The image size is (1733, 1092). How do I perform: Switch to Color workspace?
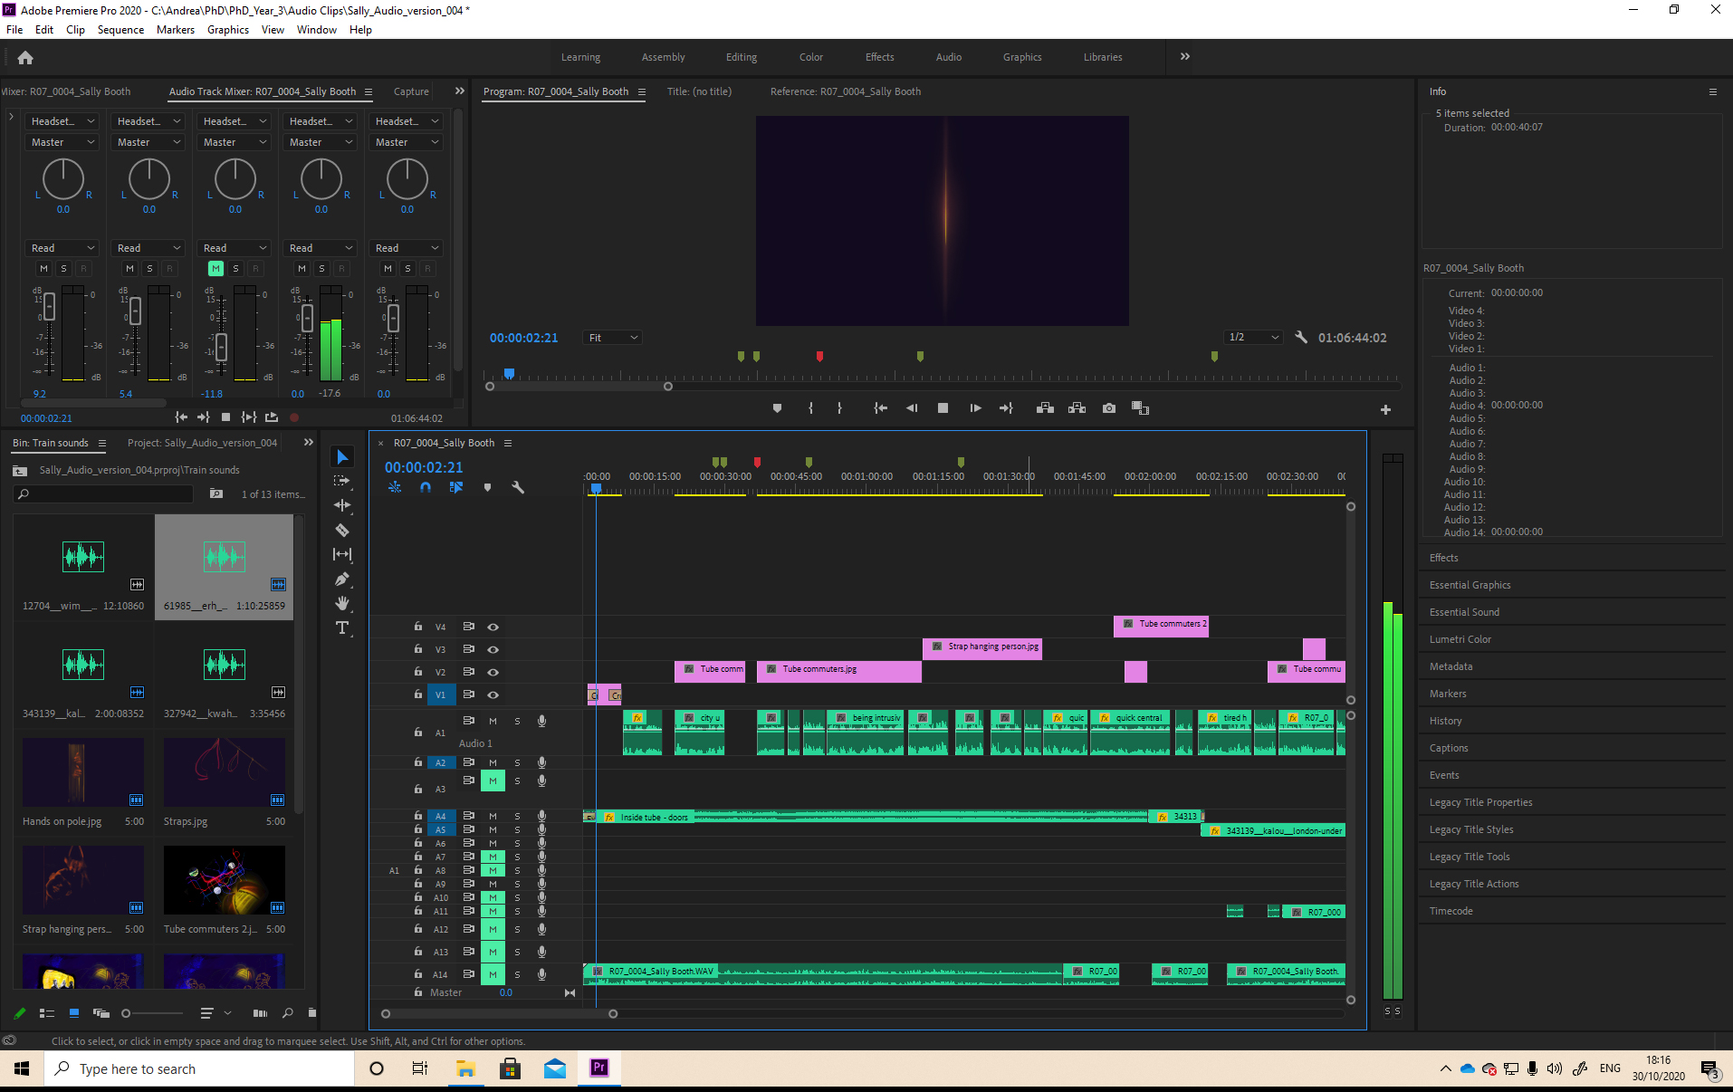811,57
